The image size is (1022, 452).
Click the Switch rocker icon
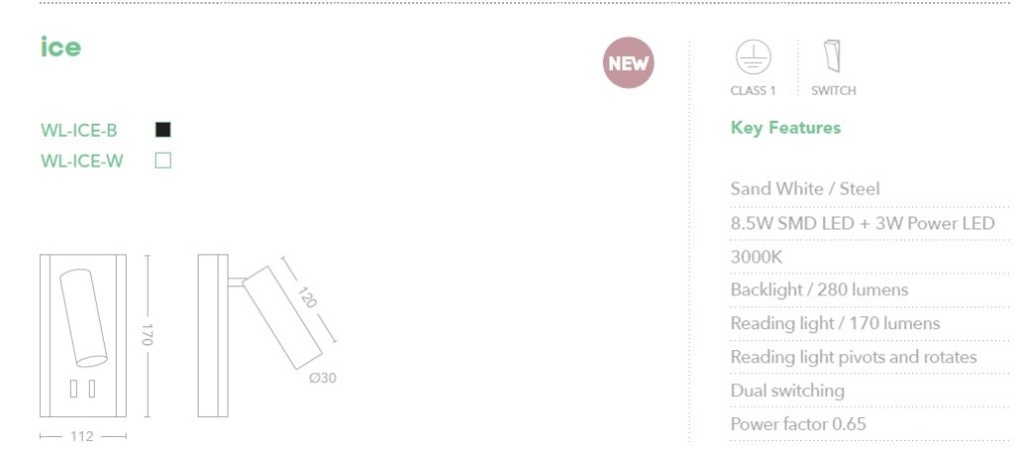click(x=831, y=56)
